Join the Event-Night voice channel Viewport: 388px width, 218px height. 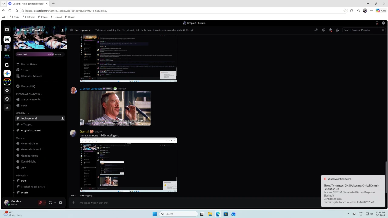click(x=40, y=162)
